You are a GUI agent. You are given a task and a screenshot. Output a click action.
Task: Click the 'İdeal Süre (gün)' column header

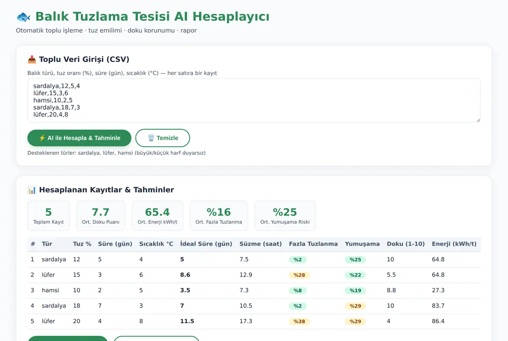[206, 244]
